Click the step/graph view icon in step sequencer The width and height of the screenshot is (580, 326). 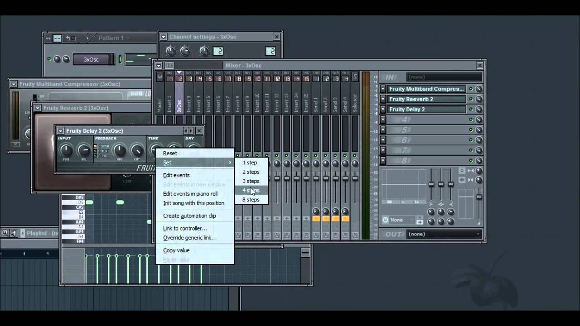(58, 38)
